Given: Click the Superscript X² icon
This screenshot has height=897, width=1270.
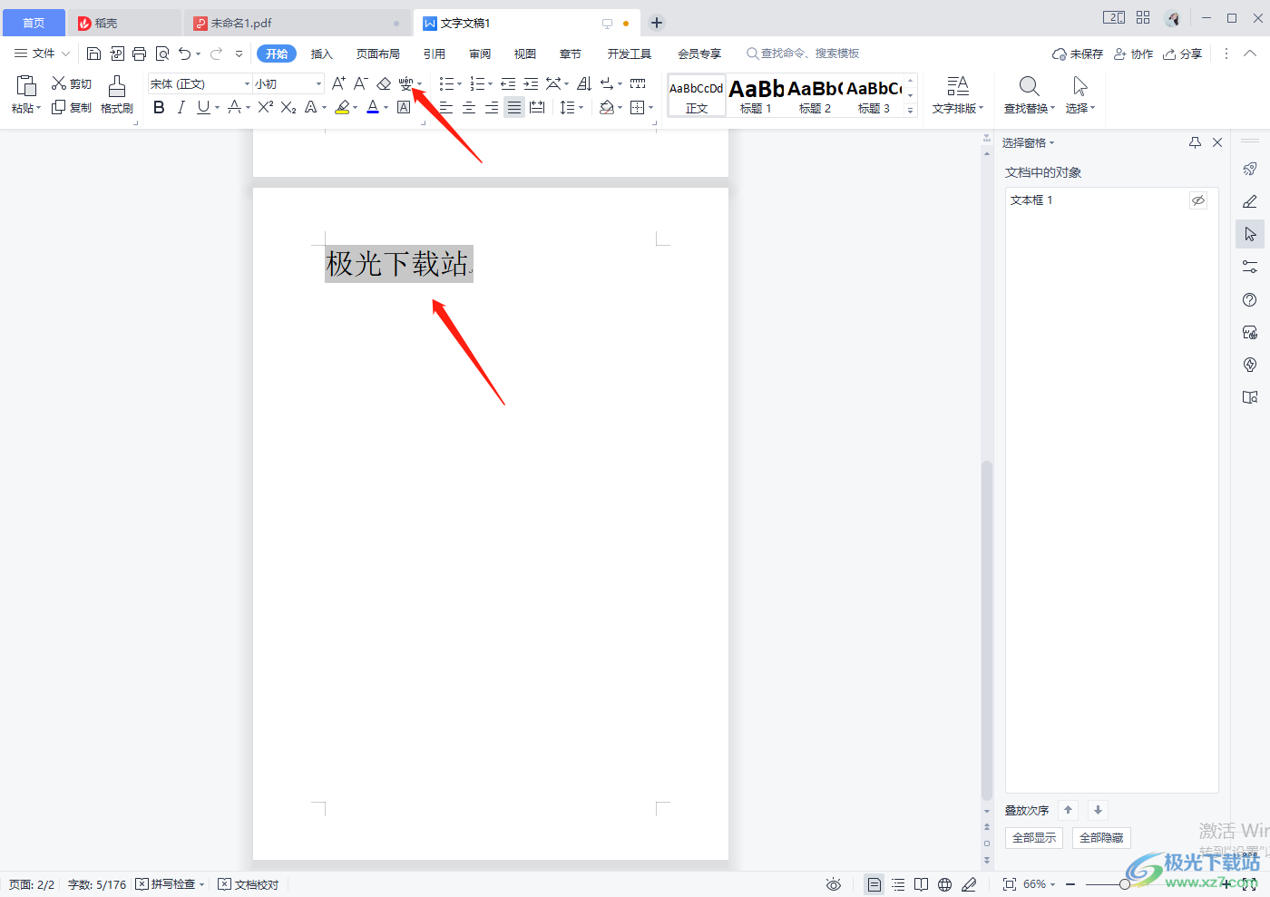Looking at the screenshot, I should (265, 107).
